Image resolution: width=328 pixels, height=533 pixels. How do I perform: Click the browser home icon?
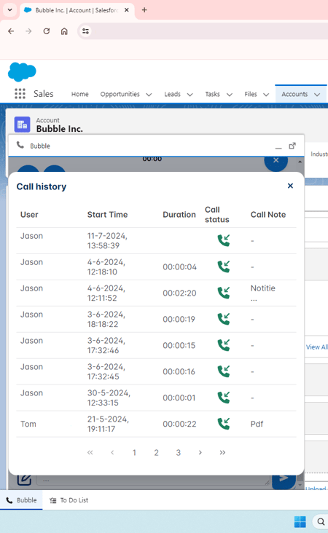click(64, 31)
